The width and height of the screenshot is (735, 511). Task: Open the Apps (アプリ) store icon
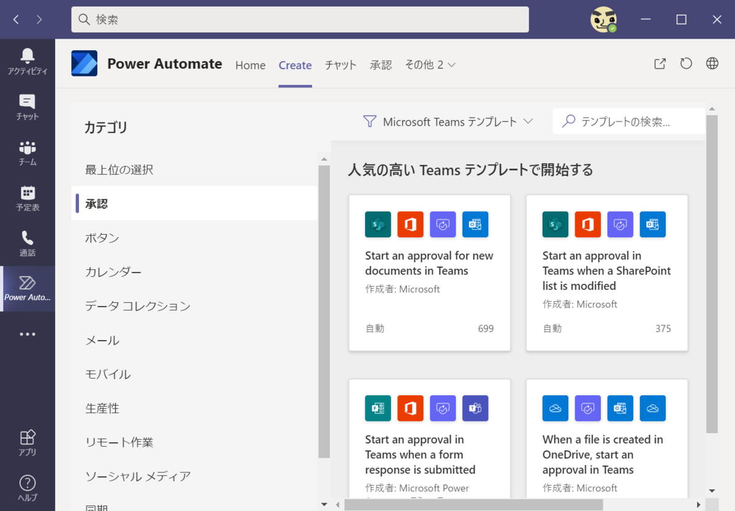click(27, 437)
